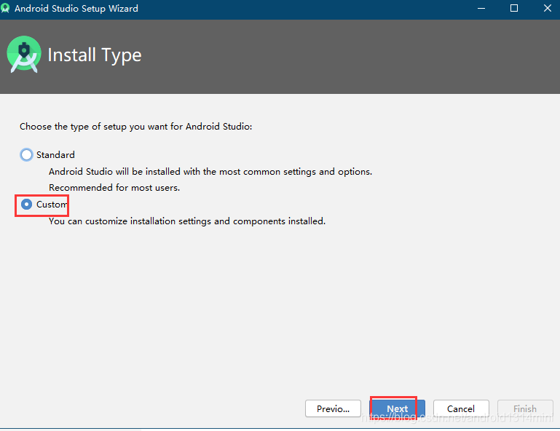Screen dimensions: 560x431
Task: Select the Standard install type radio button
Action: tap(26, 154)
